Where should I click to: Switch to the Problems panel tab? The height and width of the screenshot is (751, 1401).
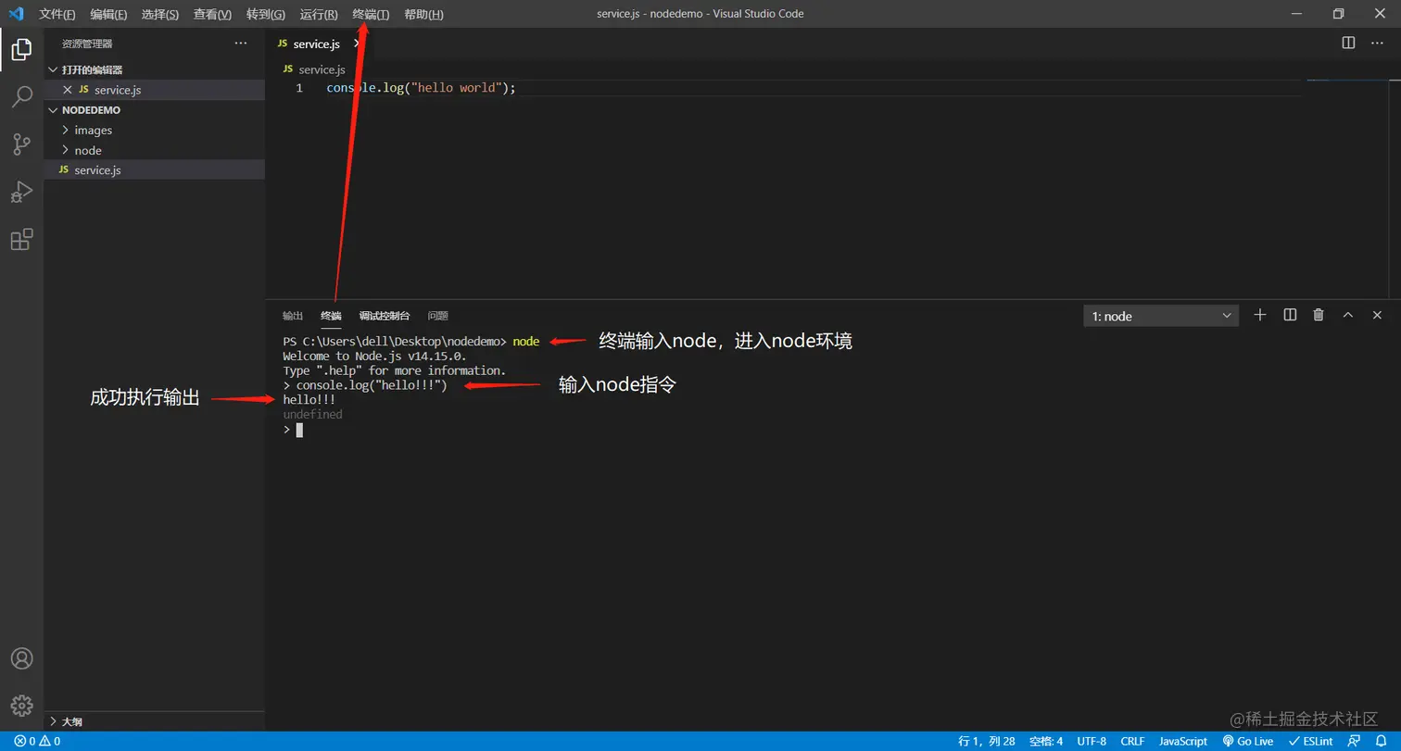438,316
